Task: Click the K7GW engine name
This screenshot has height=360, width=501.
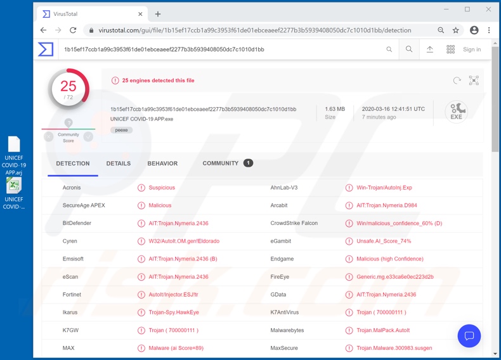Action: (70, 330)
